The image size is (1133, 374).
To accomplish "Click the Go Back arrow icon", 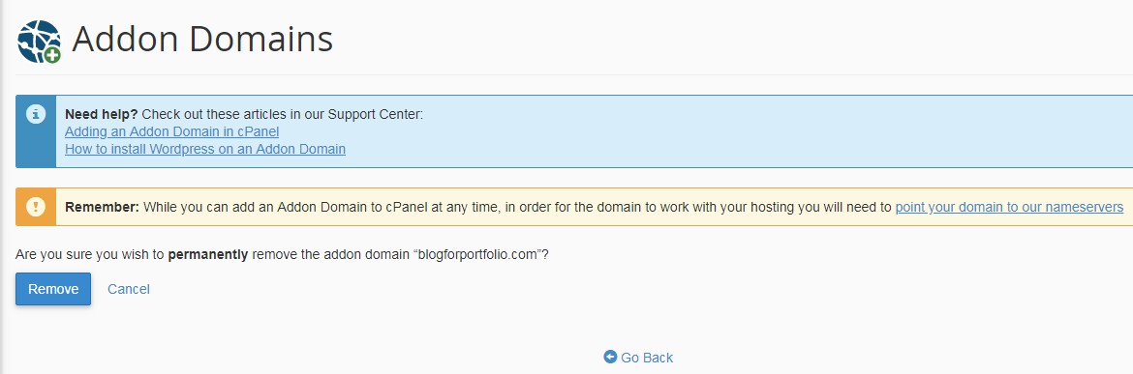I will pos(611,357).
